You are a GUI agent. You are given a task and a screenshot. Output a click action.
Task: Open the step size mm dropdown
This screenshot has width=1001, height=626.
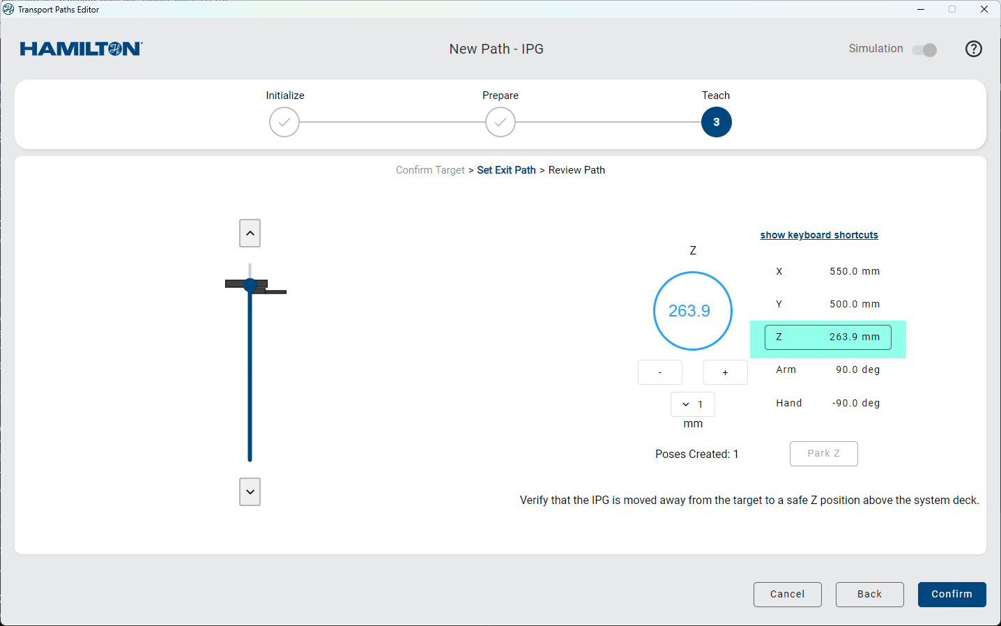[692, 404]
